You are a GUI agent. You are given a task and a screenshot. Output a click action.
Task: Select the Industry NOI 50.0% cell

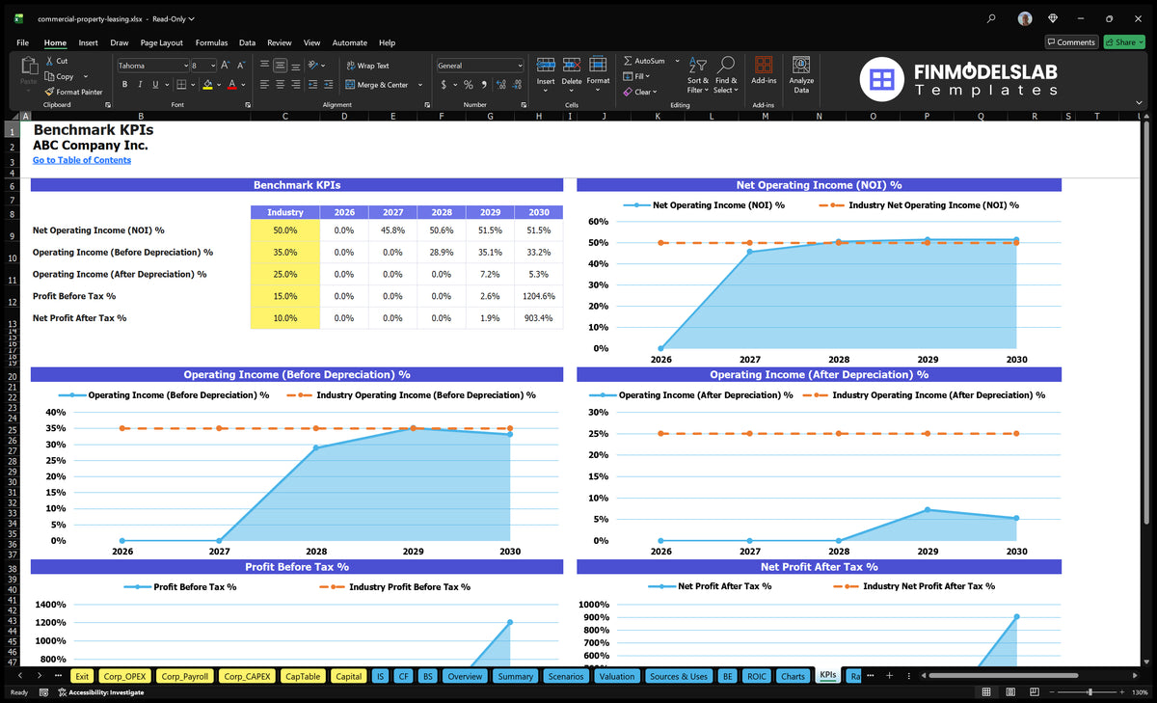click(x=284, y=231)
